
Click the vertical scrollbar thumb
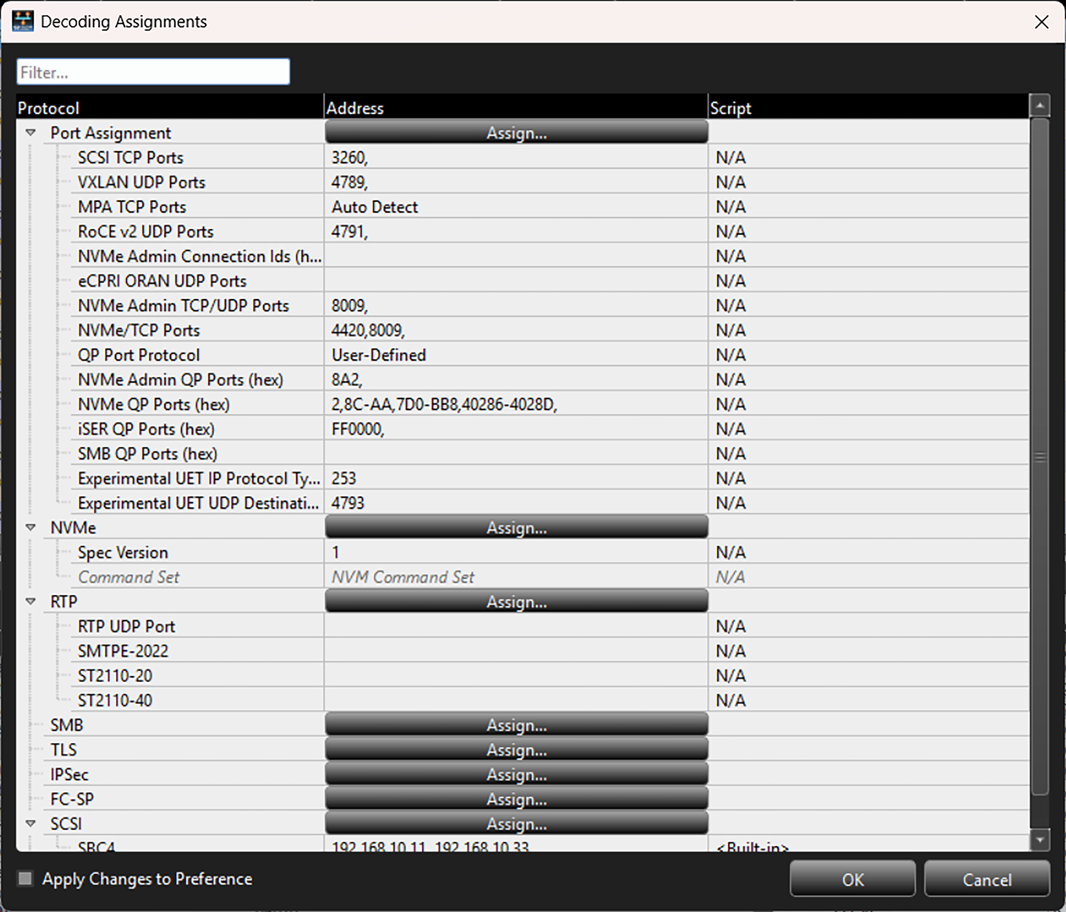tap(1040, 456)
